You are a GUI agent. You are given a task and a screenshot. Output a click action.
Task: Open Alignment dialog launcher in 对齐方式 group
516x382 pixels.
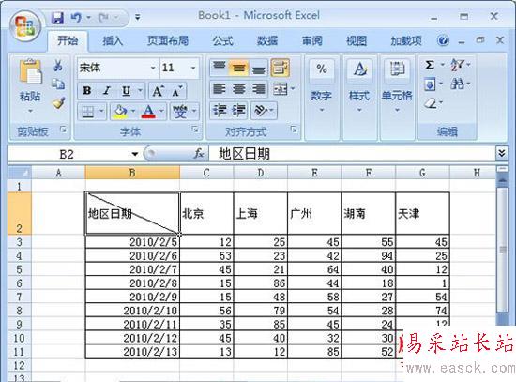[x=295, y=130]
